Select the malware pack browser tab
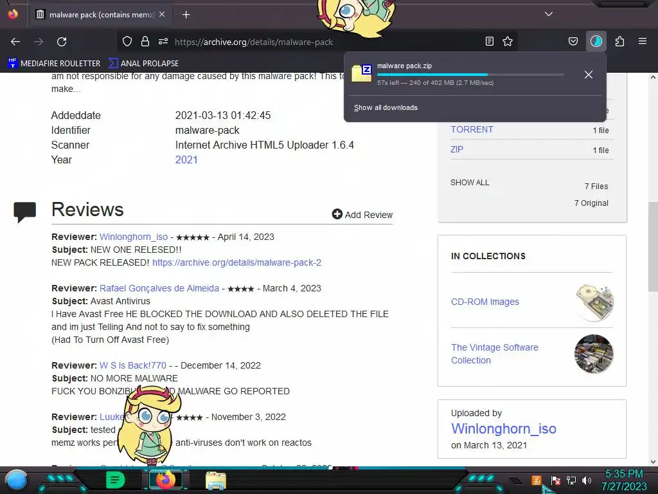 (x=101, y=15)
